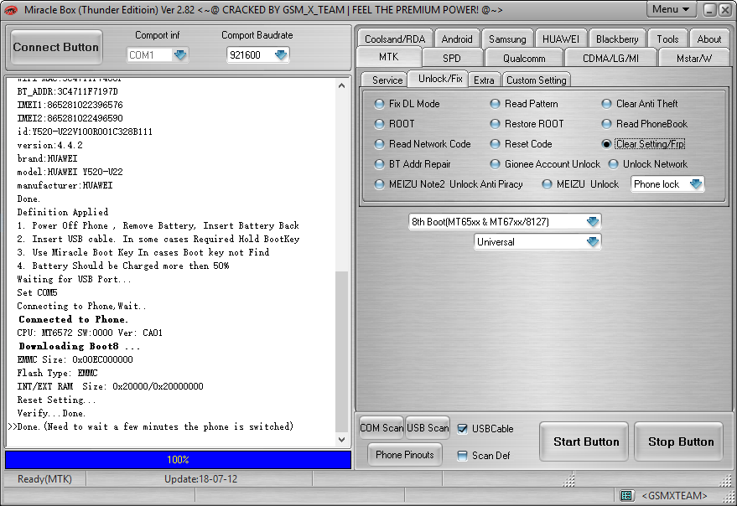This screenshot has height=506, width=737.
Task: Open the Extra sub-tab
Action: [x=484, y=80]
